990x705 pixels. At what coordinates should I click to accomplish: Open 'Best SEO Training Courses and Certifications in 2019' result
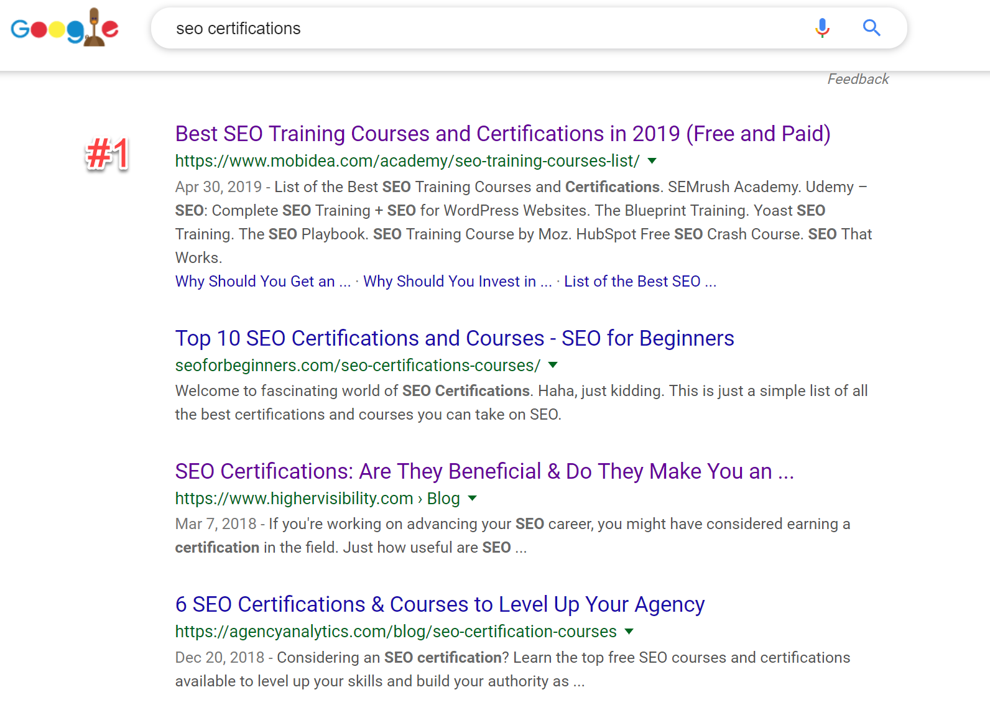pyautogui.click(x=502, y=134)
